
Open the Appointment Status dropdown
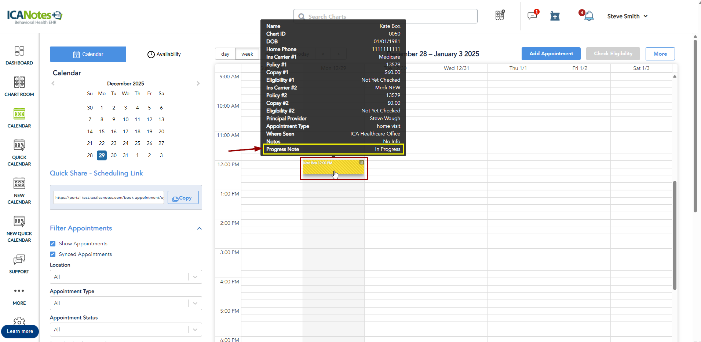click(125, 330)
